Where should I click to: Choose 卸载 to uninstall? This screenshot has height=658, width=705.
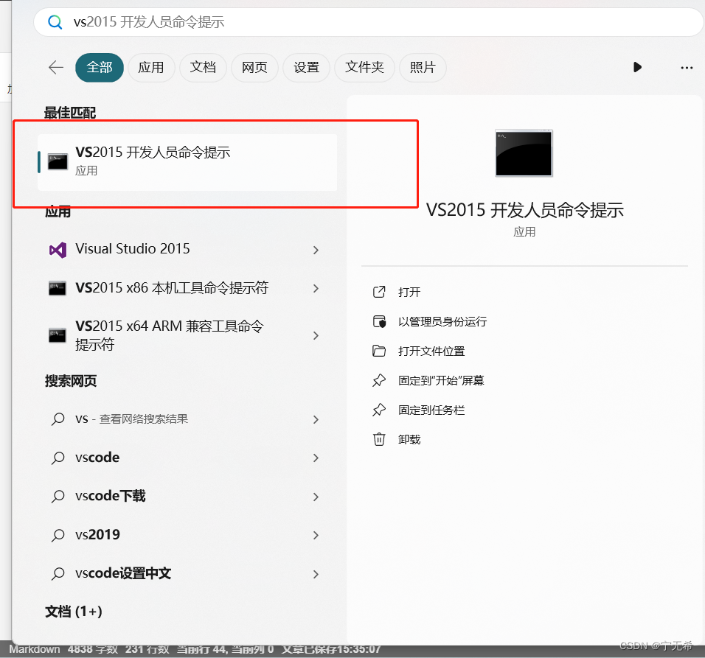(409, 440)
